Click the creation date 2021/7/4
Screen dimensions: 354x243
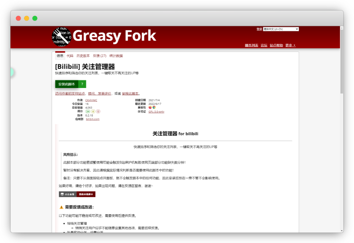coord(154,100)
